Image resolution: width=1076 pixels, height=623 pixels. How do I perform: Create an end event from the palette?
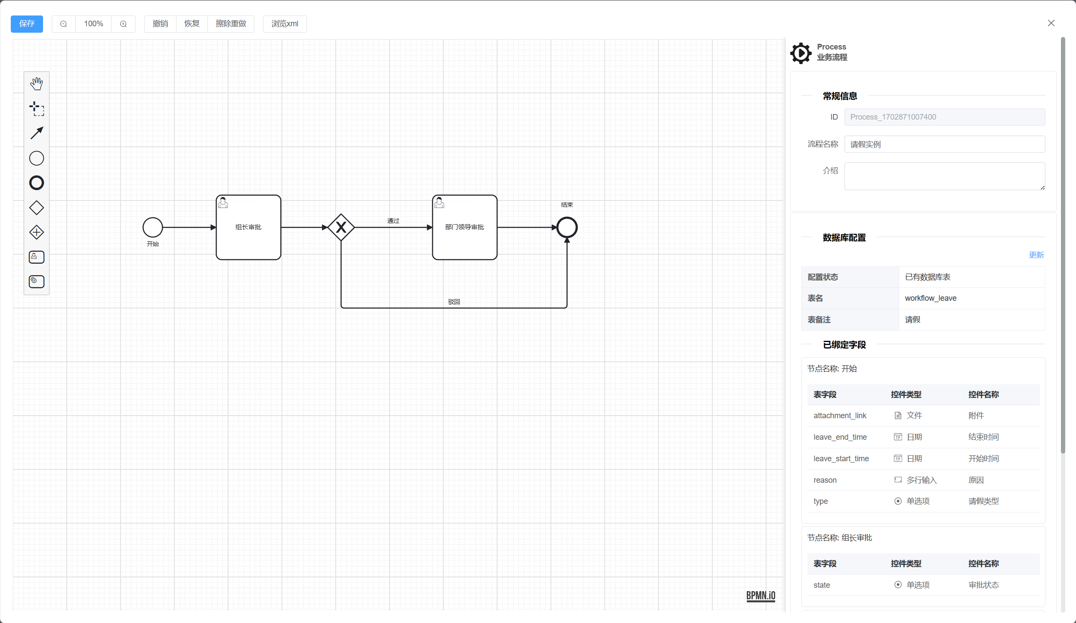click(x=37, y=183)
